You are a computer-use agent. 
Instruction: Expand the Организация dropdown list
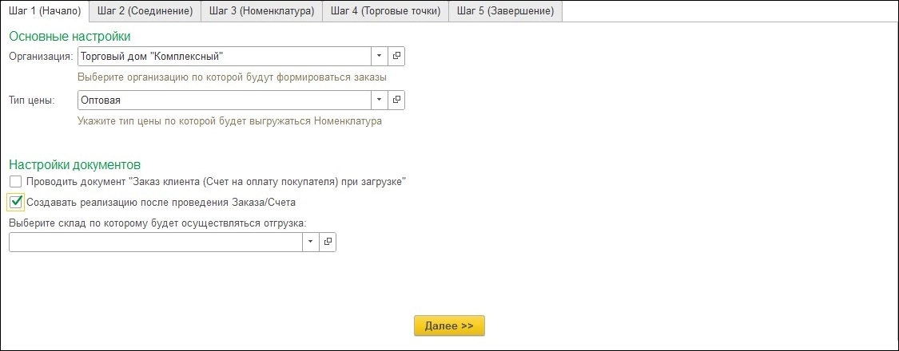(379, 56)
